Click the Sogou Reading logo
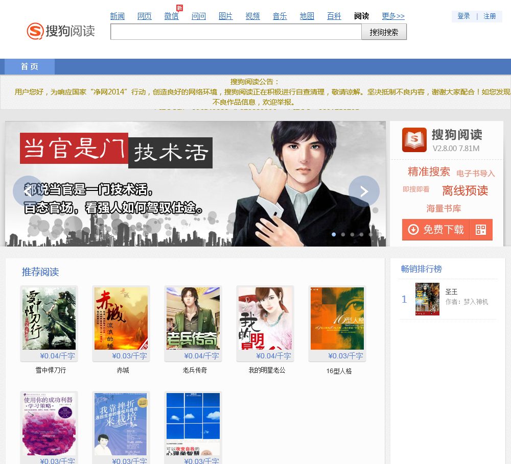The height and width of the screenshot is (464, 511). (61, 31)
